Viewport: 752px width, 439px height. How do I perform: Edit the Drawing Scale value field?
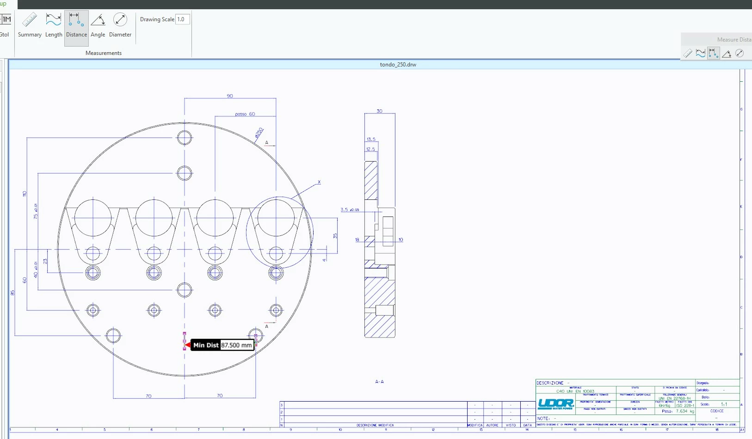pyautogui.click(x=183, y=19)
